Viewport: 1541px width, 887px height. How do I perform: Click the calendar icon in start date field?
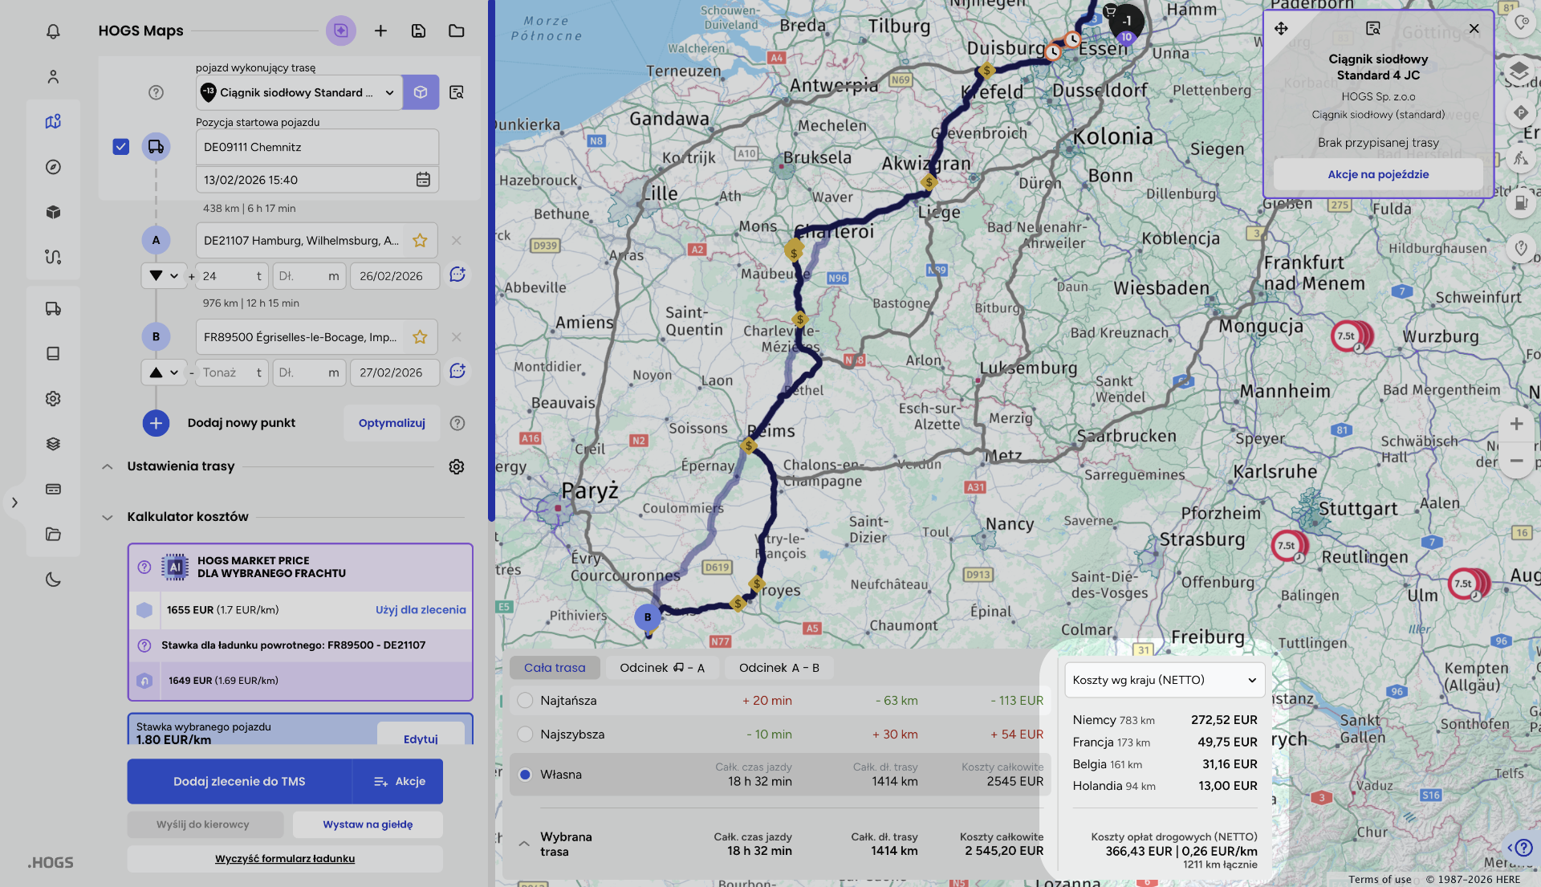point(423,180)
